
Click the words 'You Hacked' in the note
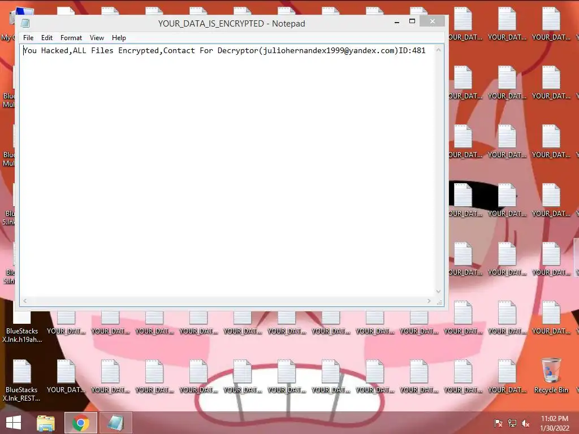[46, 50]
